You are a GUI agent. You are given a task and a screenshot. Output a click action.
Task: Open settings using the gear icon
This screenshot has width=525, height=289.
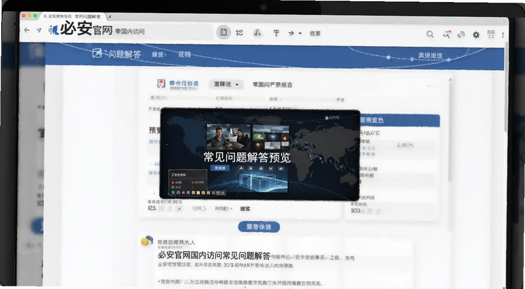pyautogui.click(x=476, y=35)
